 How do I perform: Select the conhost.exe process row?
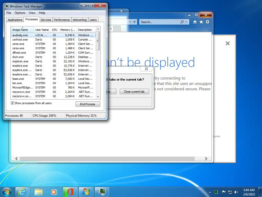(53, 40)
